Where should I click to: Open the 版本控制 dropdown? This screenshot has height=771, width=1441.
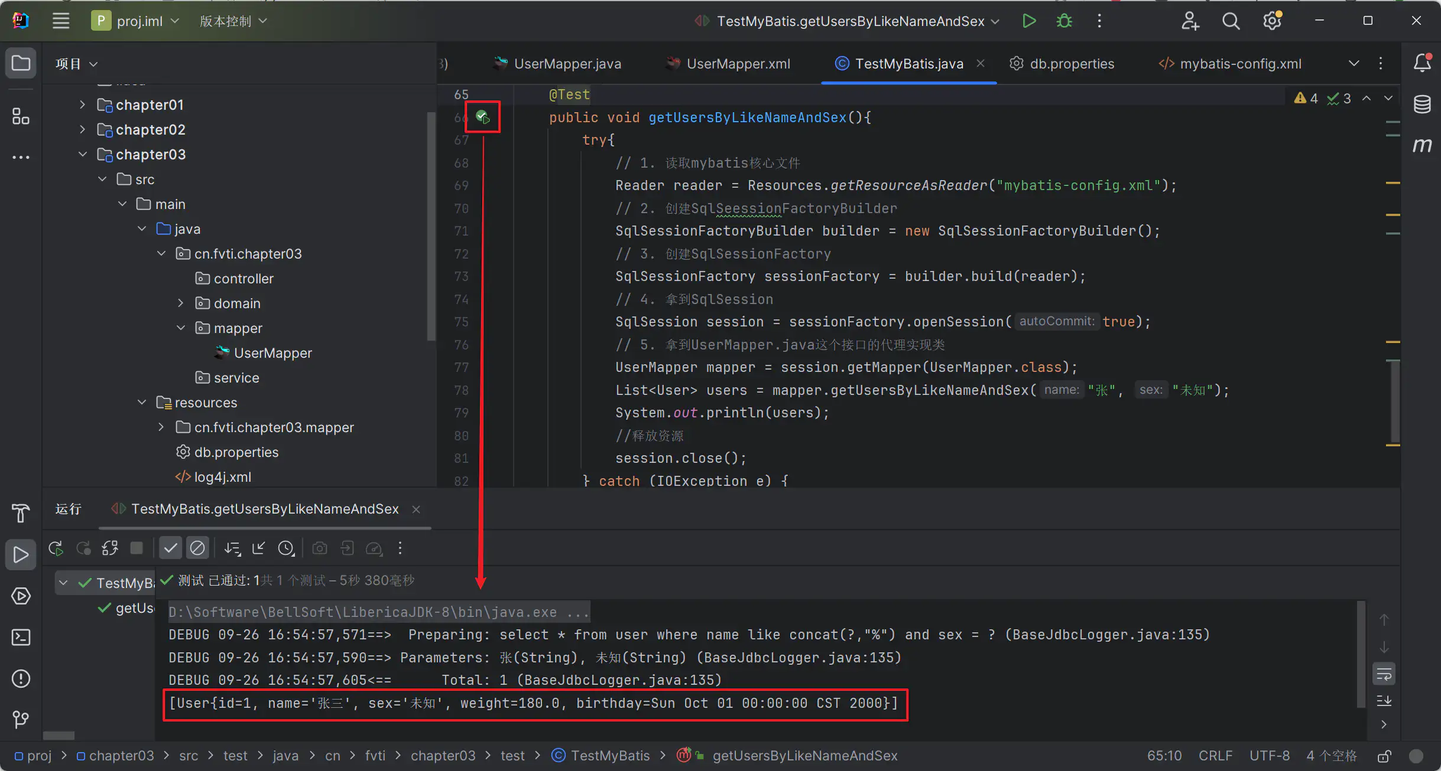pyautogui.click(x=233, y=21)
